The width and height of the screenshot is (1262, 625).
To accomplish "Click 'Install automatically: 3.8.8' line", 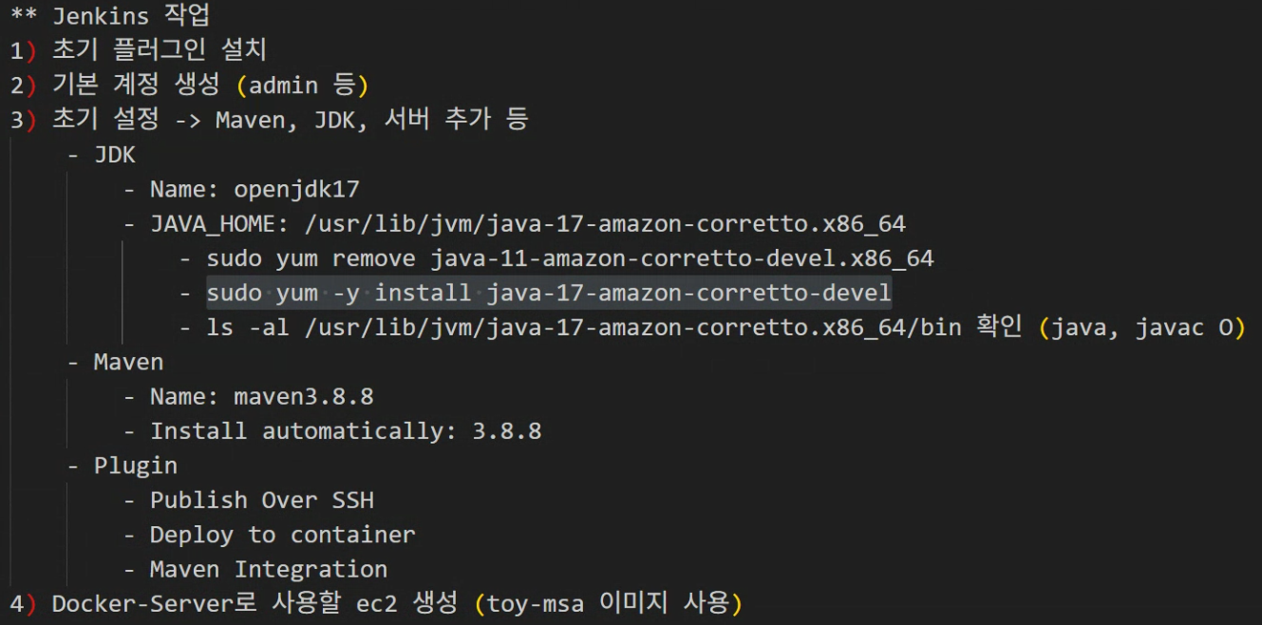I will click(332, 431).
